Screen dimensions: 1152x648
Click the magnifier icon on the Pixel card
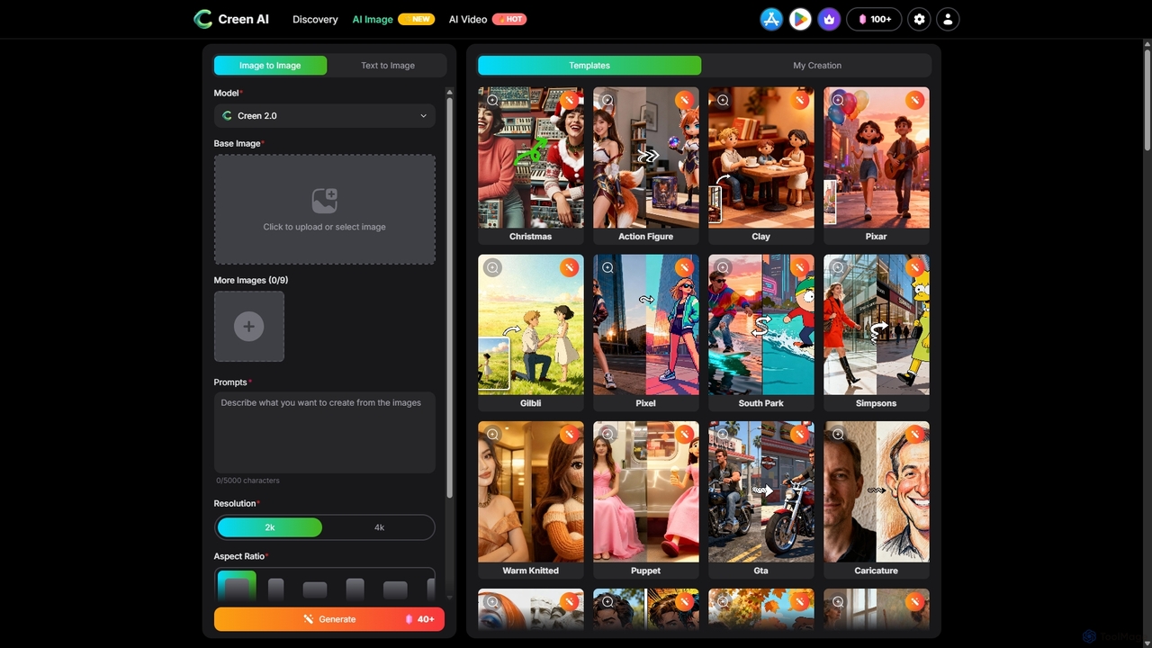pos(607,267)
